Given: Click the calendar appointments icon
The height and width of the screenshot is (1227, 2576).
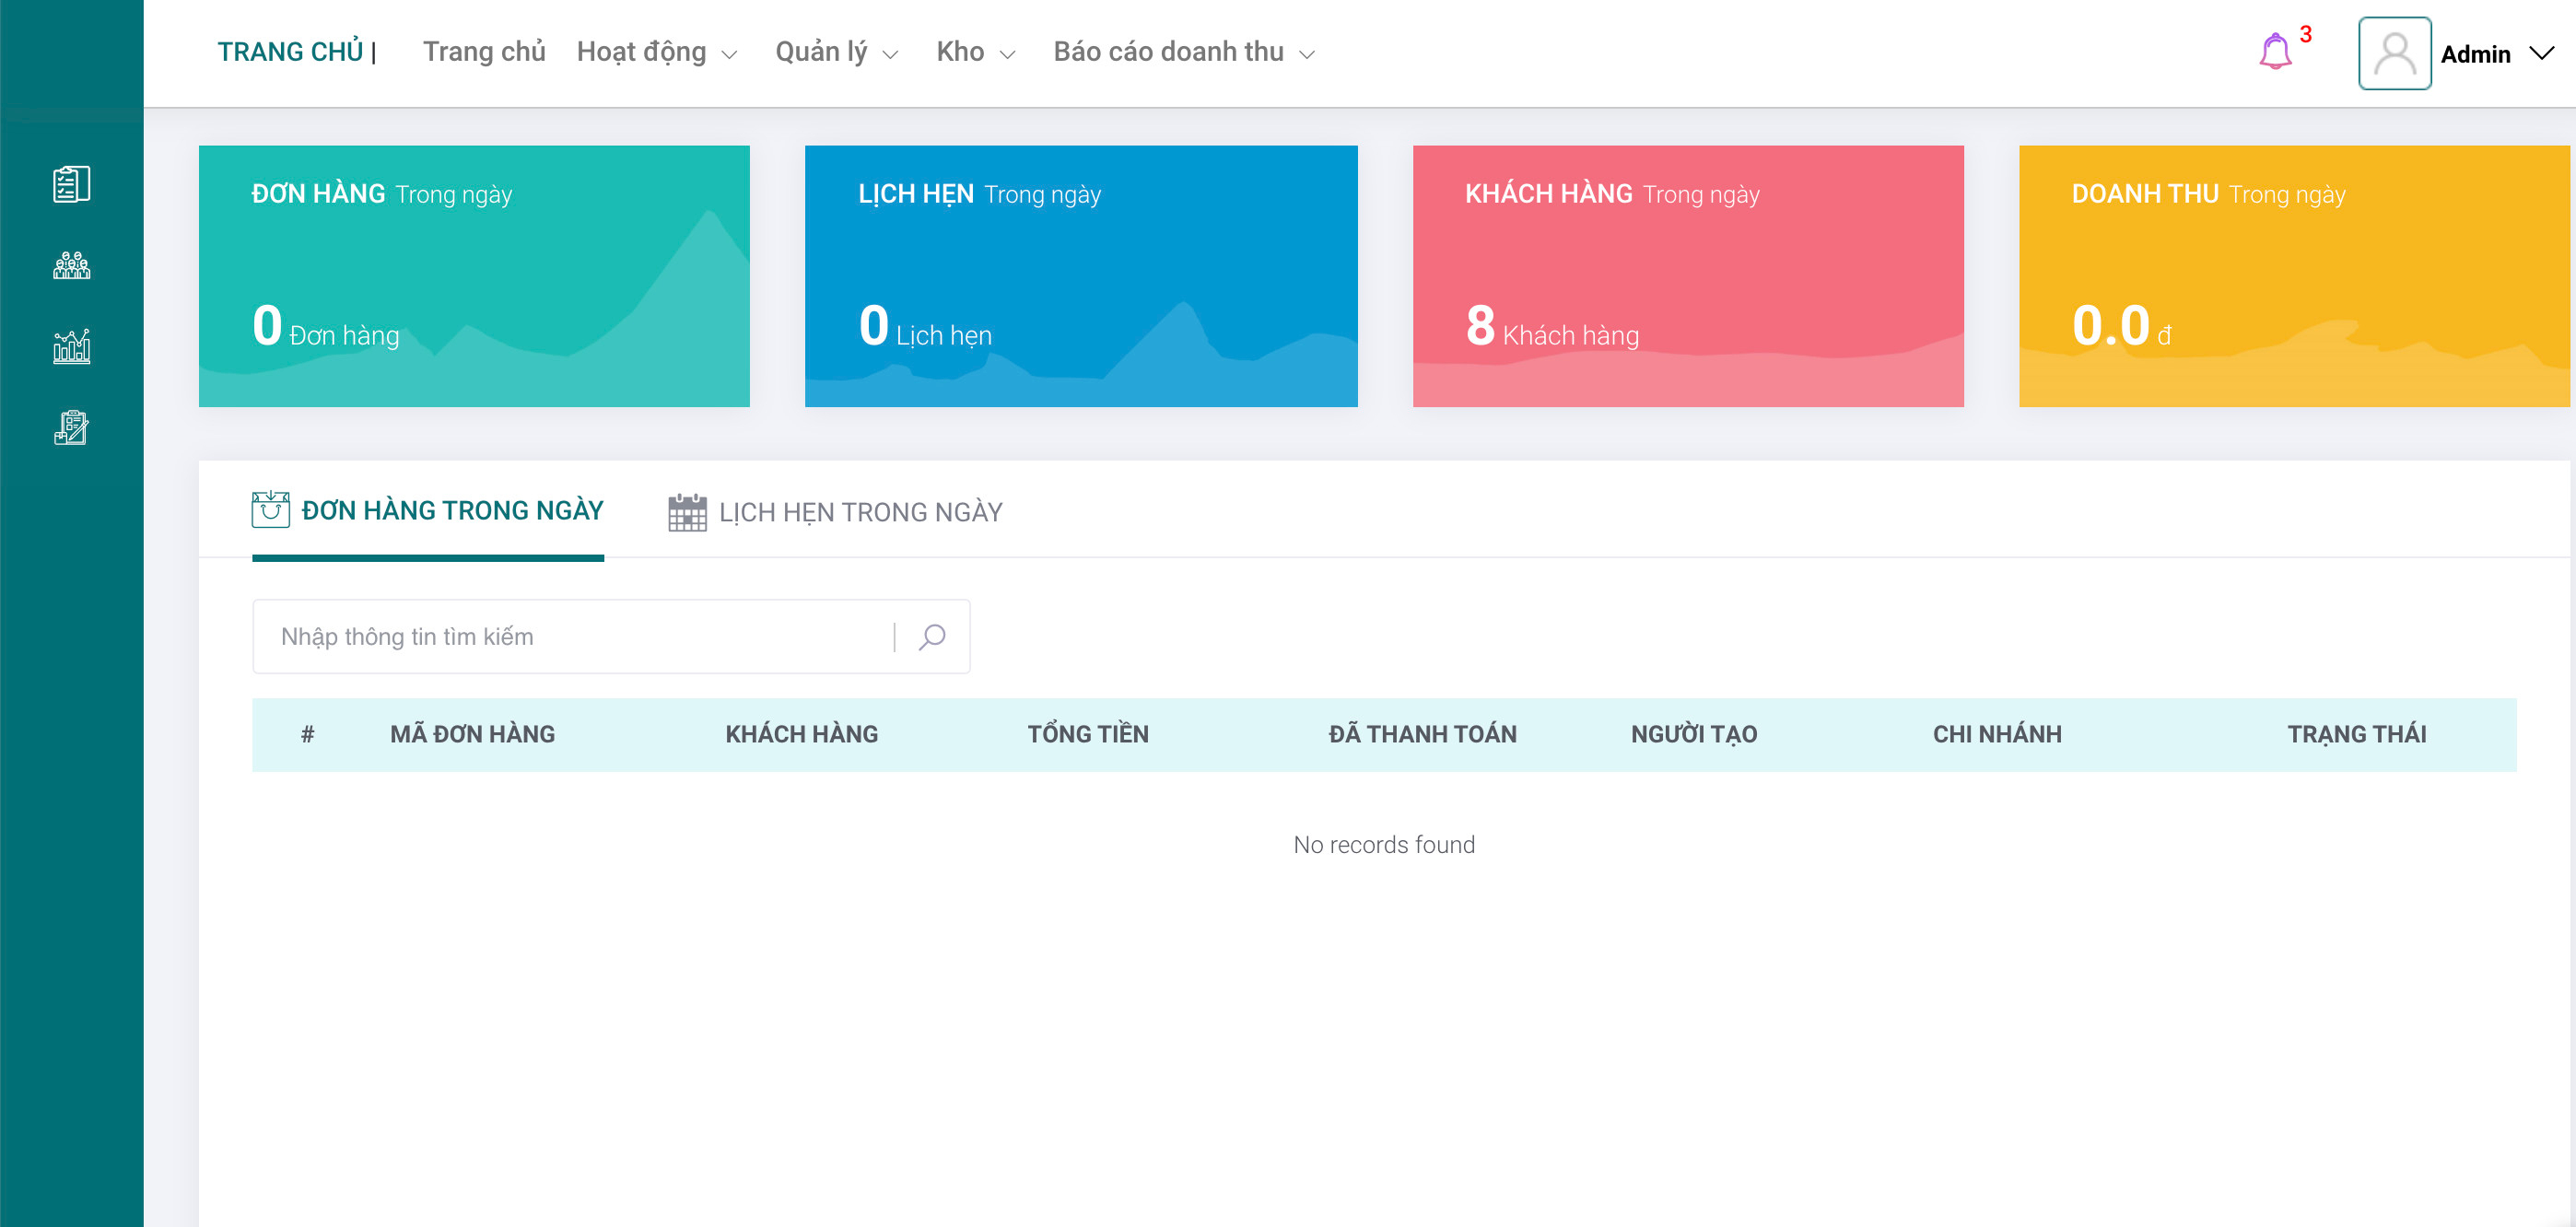Looking at the screenshot, I should (x=687, y=512).
